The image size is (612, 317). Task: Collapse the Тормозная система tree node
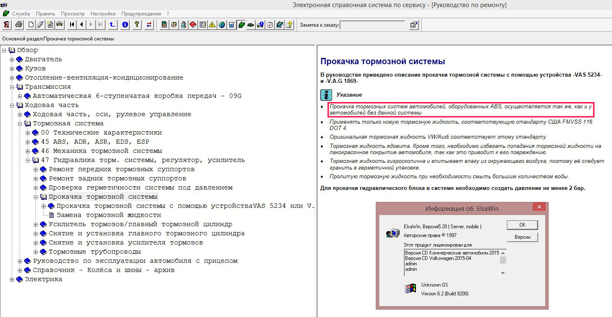pyautogui.click(x=20, y=124)
